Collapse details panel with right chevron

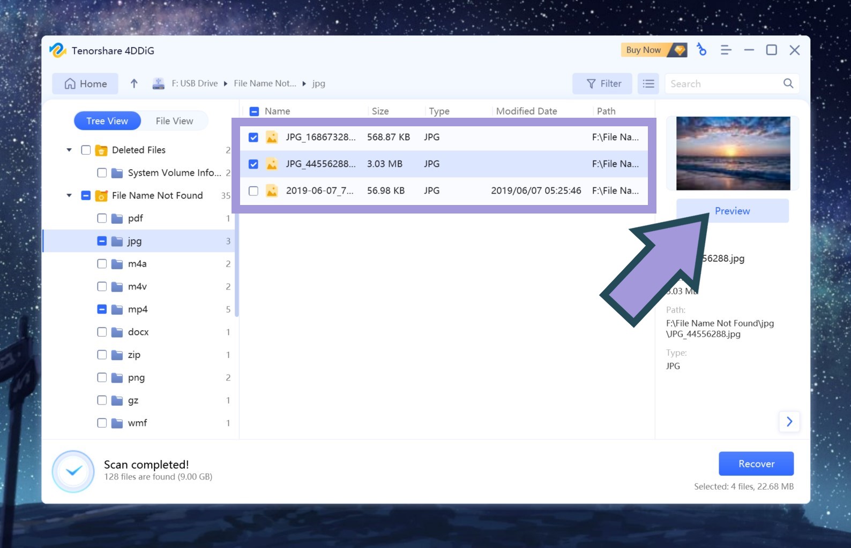tap(789, 422)
